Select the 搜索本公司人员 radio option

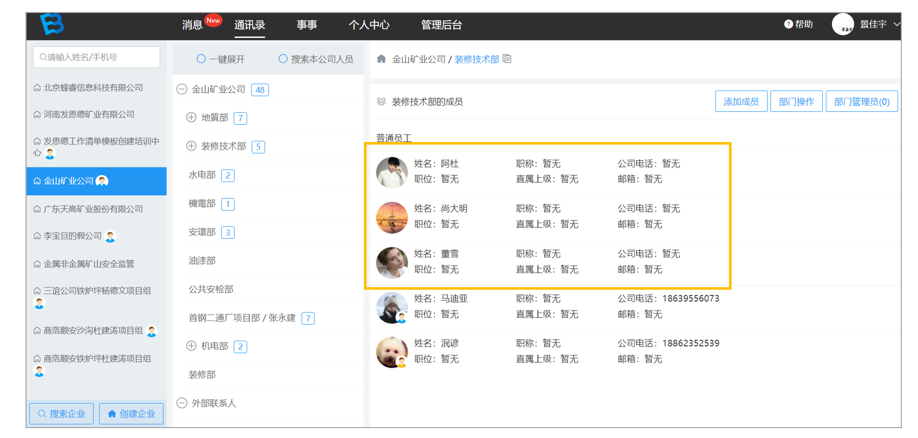(x=283, y=59)
